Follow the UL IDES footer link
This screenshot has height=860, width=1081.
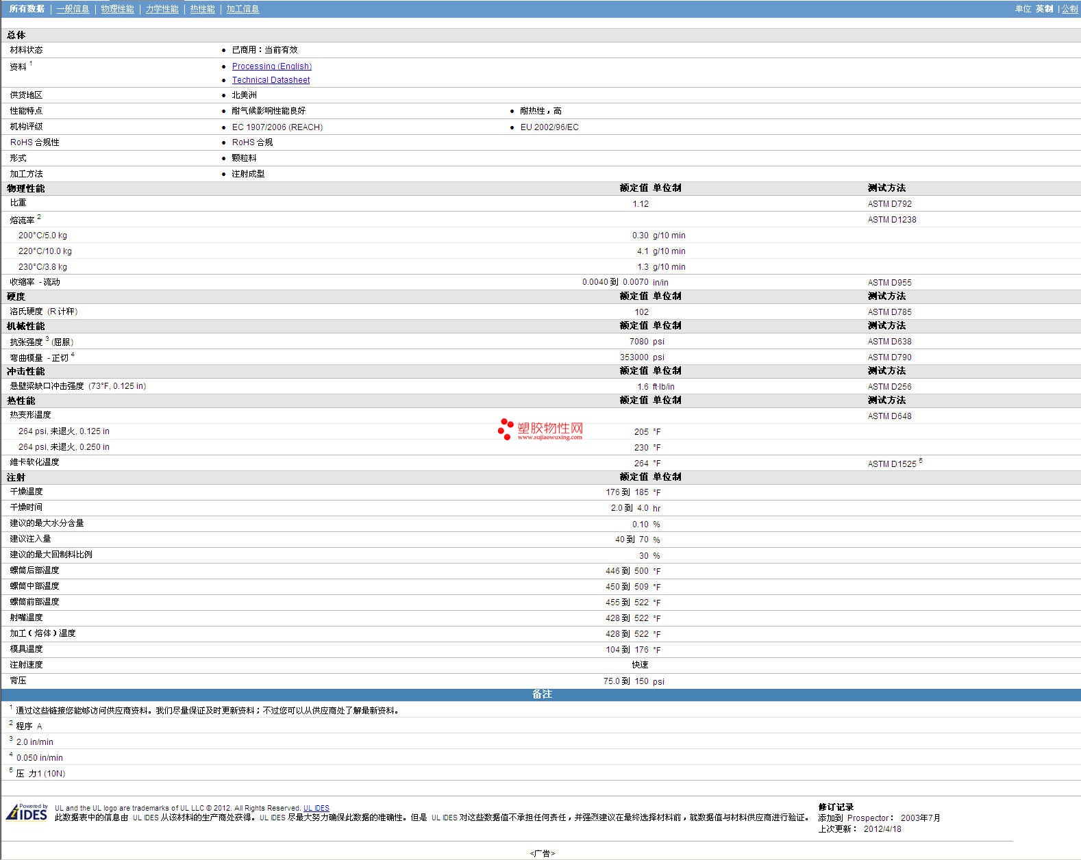(316, 808)
